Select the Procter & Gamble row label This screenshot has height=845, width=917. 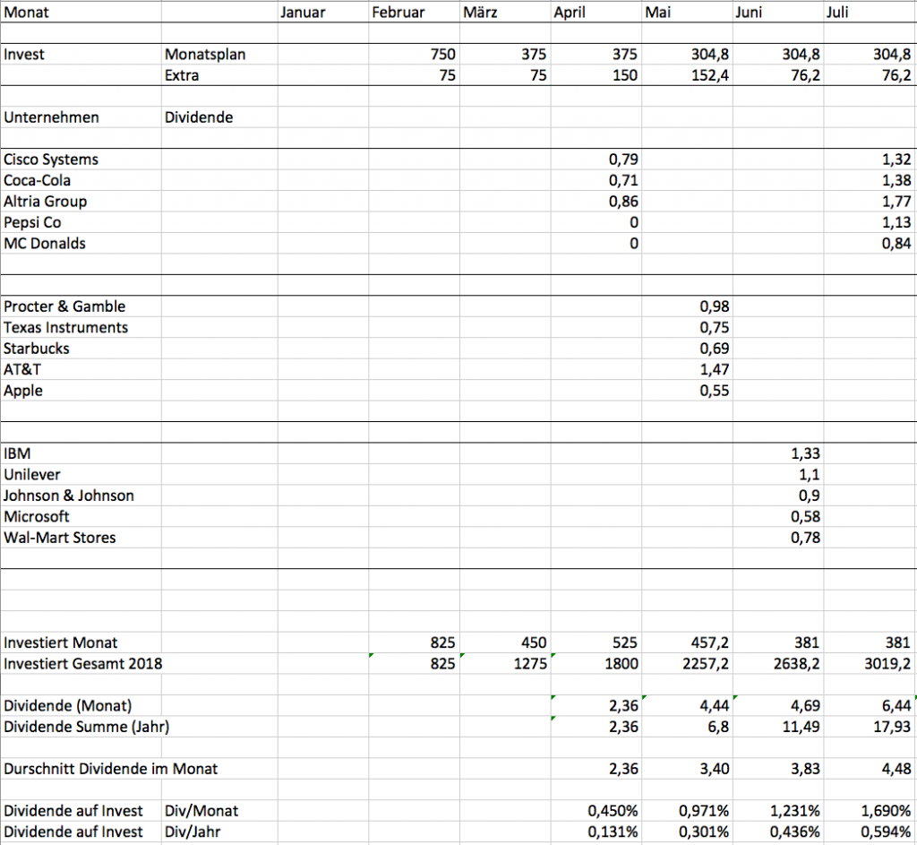point(64,306)
